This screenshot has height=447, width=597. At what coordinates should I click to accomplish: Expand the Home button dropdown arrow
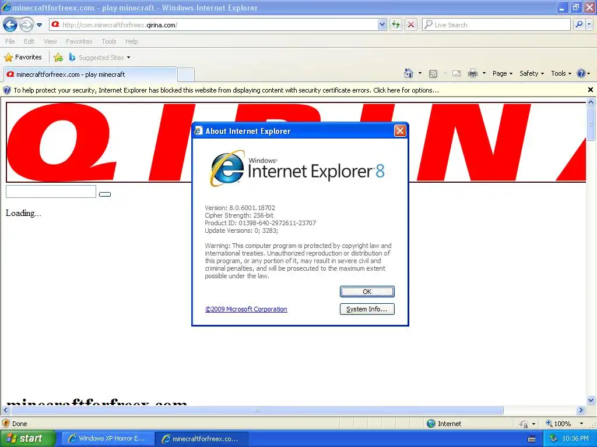[x=420, y=73]
